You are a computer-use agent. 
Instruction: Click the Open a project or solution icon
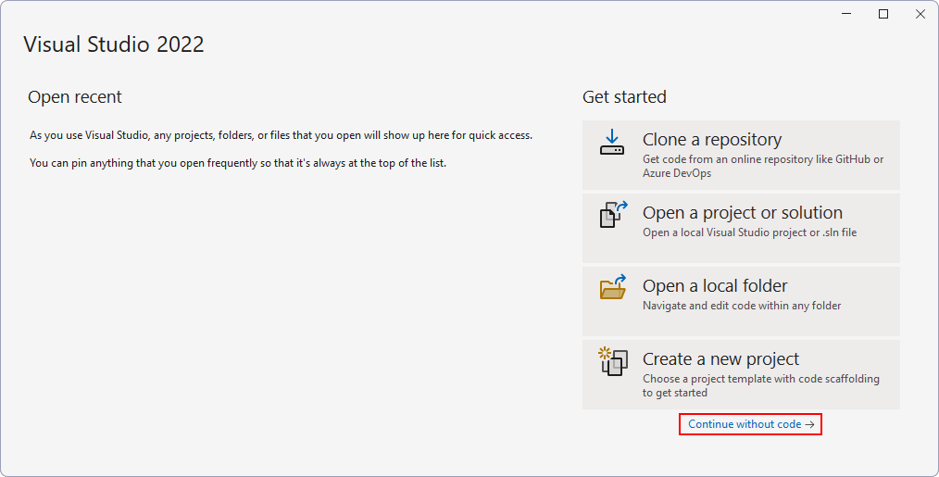pos(613,214)
